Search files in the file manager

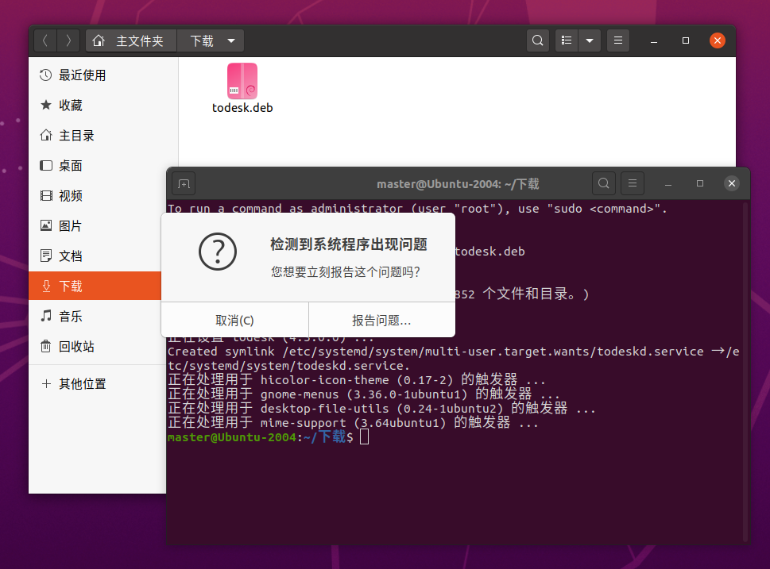[538, 40]
